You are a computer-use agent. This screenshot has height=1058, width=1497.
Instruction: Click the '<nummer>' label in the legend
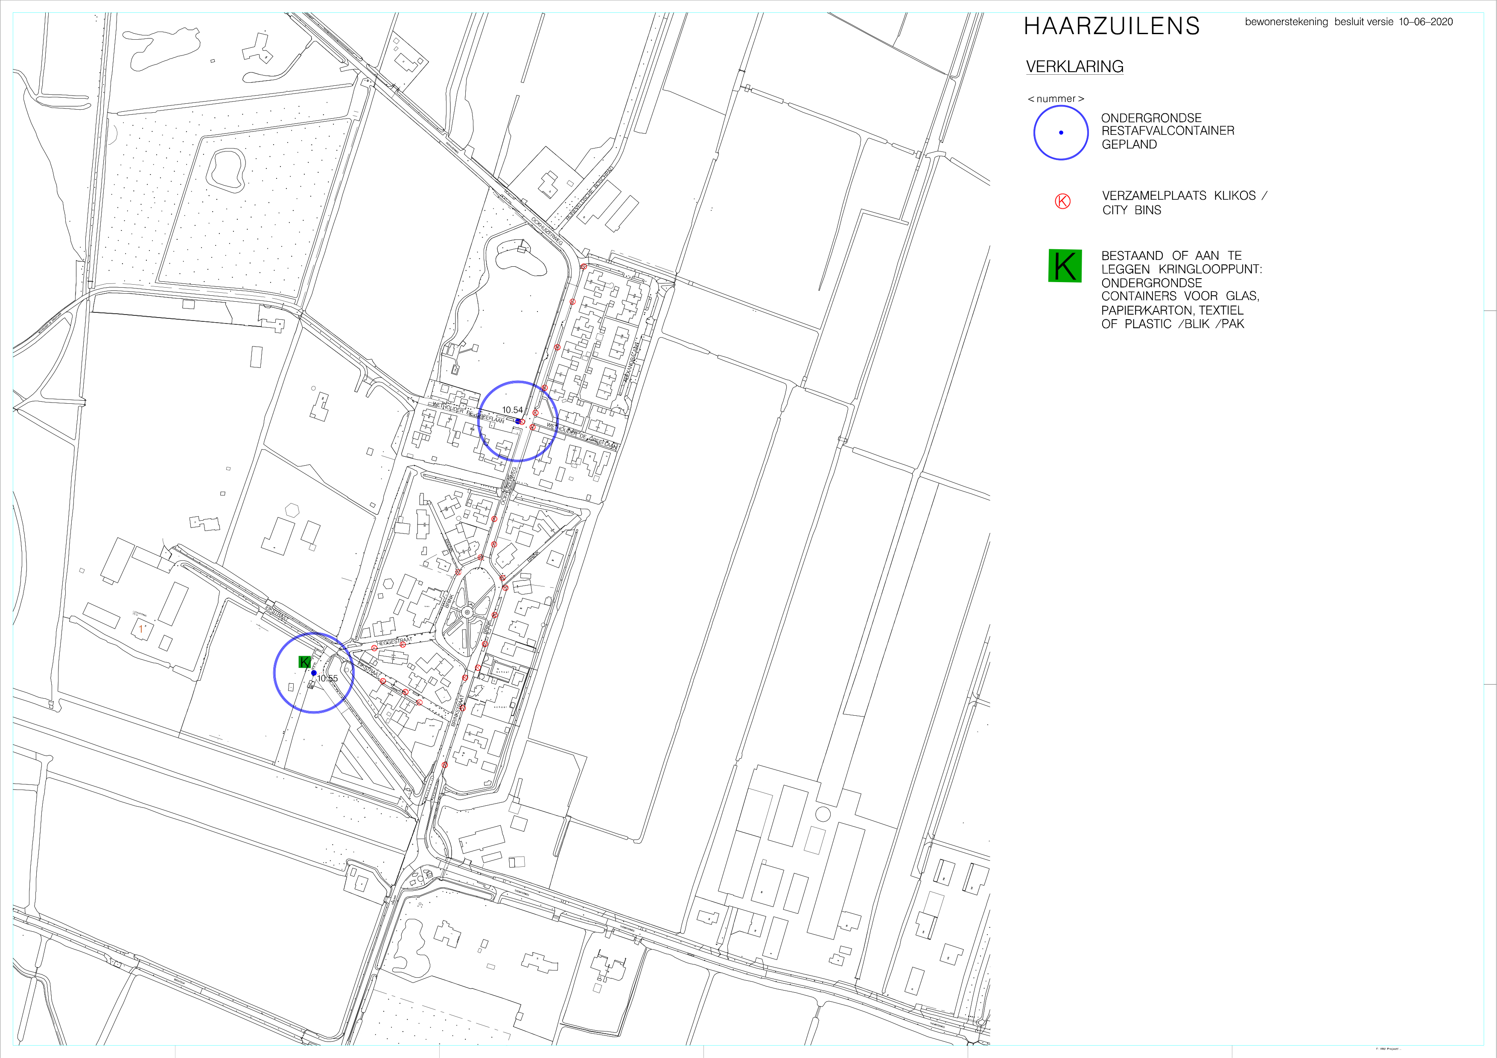[x=1056, y=99]
